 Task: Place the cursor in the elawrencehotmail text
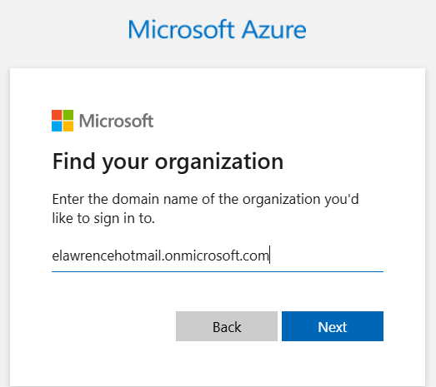[x=107, y=256]
